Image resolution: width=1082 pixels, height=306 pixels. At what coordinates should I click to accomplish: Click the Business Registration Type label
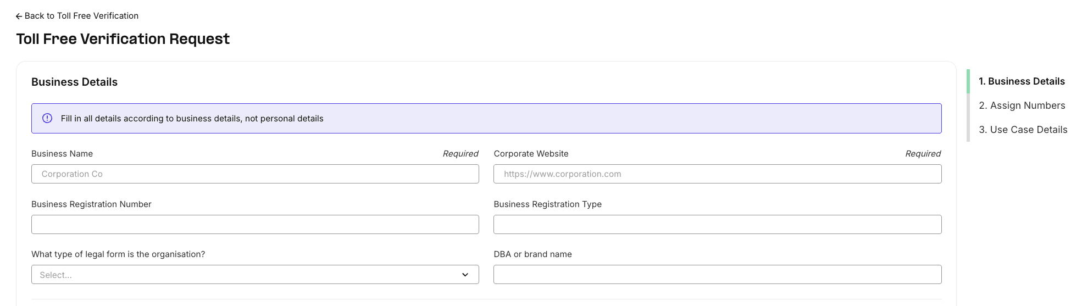547,204
